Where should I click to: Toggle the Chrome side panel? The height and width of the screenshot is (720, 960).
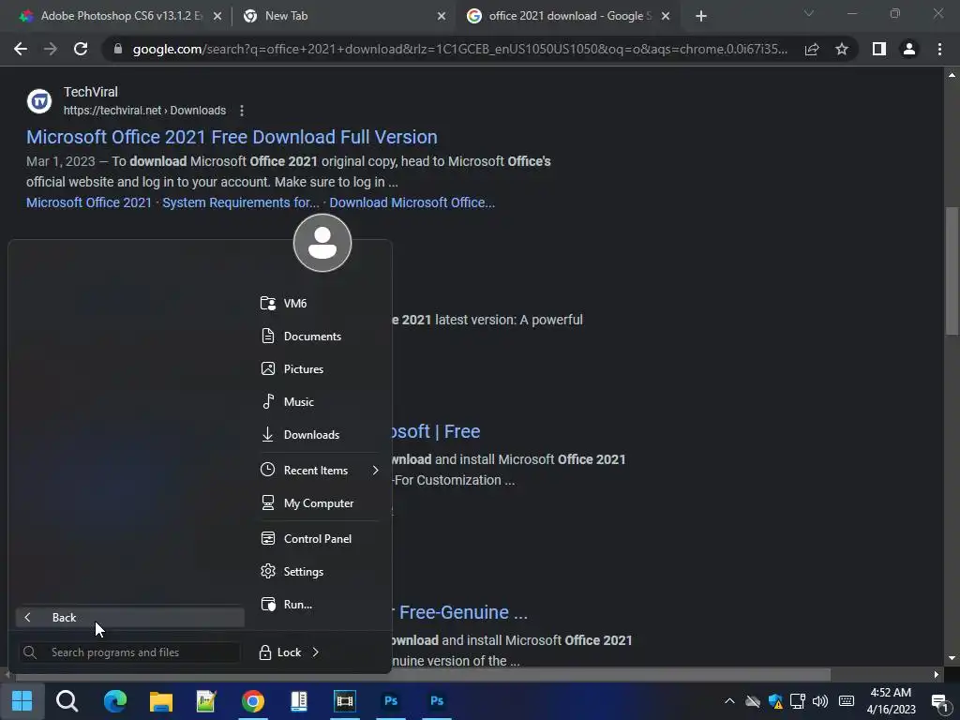(x=879, y=49)
